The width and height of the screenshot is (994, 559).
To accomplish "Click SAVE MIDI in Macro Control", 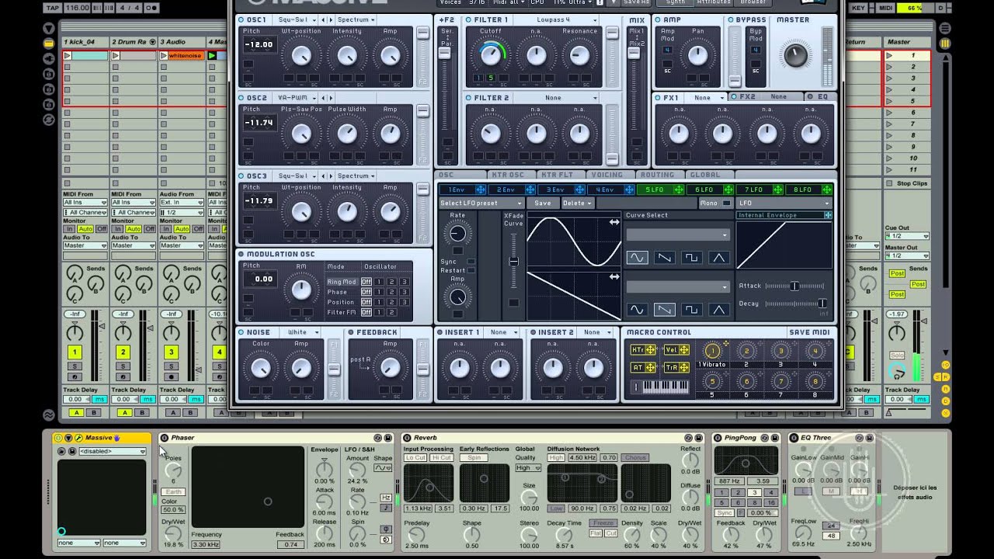I will point(809,332).
